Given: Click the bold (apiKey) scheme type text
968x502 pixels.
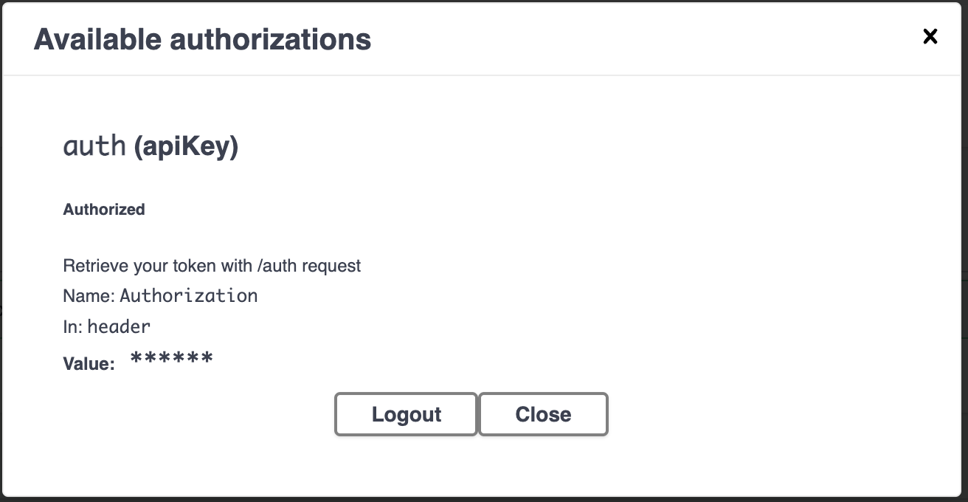Looking at the screenshot, I should (186, 146).
